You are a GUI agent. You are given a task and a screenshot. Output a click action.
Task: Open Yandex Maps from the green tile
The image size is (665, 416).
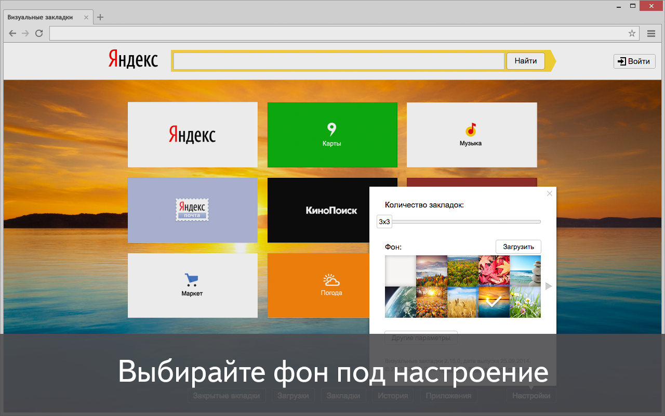[332, 135]
